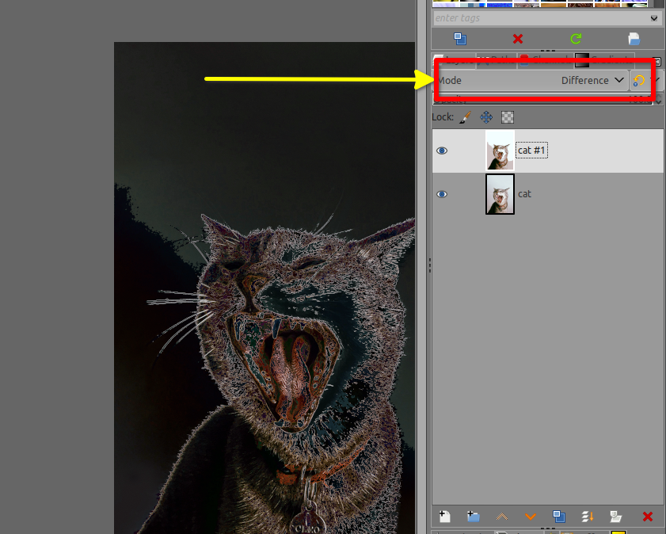Image resolution: width=666 pixels, height=534 pixels.
Task: Refresh patterns with the green arrow icon
Action: [576, 39]
